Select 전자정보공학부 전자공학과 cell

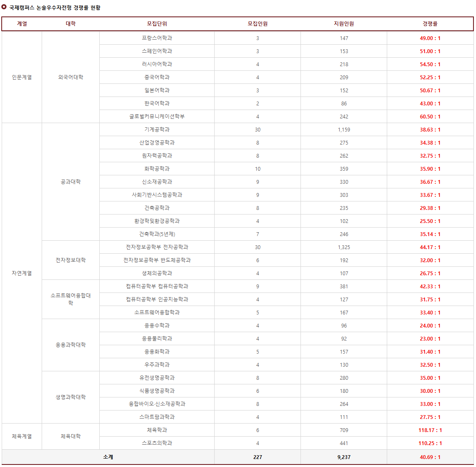pyautogui.click(x=157, y=247)
